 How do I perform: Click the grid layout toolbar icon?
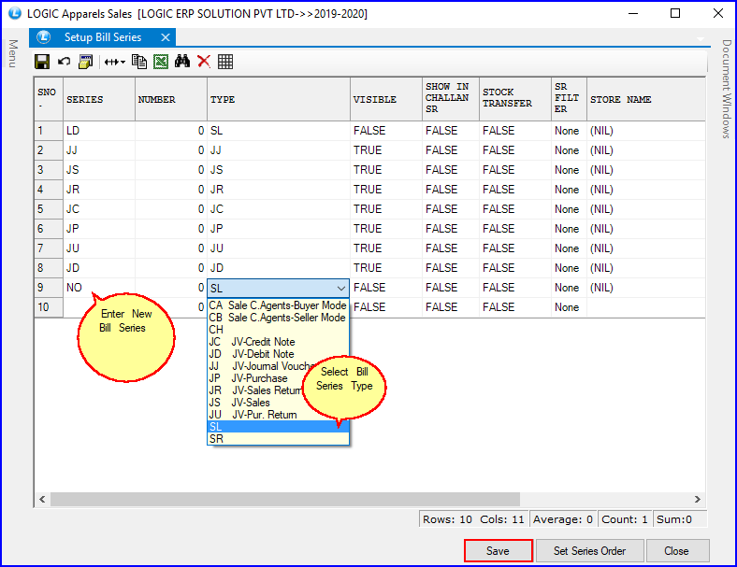coord(225,62)
